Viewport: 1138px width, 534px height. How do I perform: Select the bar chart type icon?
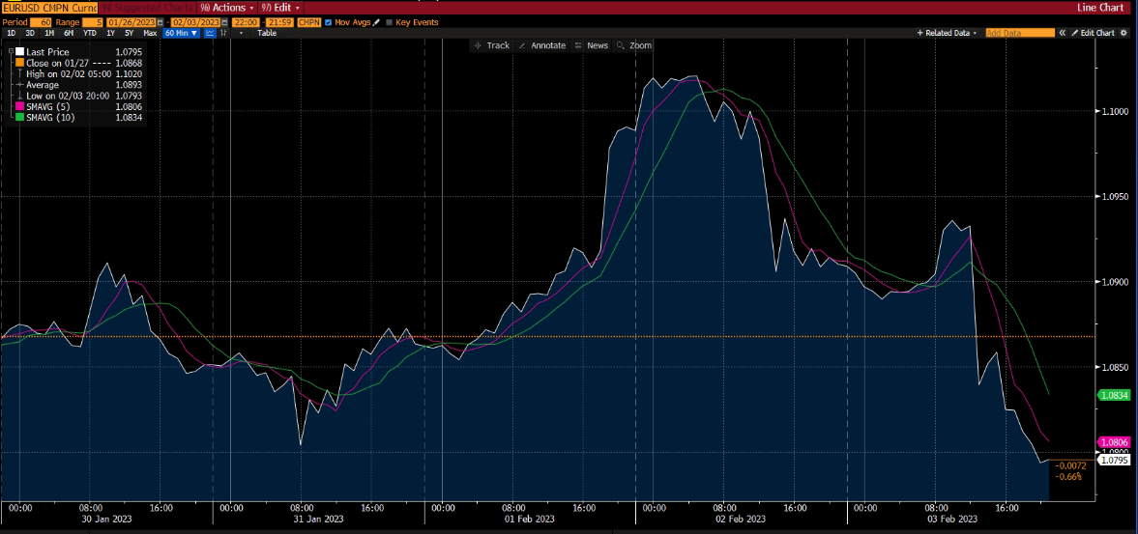coord(224,33)
